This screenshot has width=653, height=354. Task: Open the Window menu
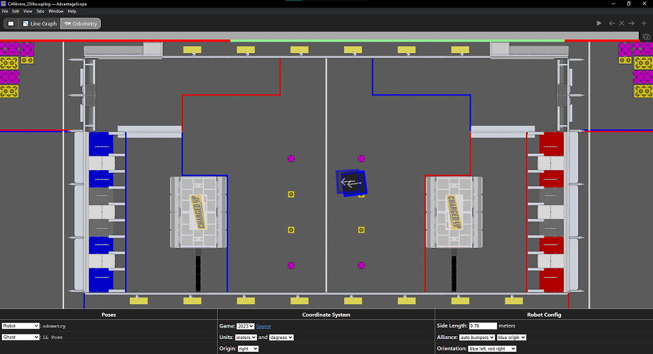tap(56, 12)
